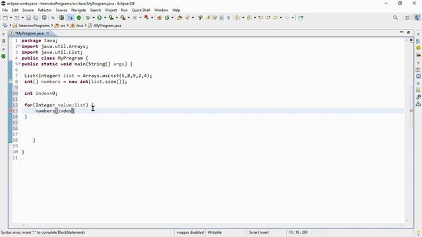Click InterviewPrograms in the breadcrumb

[x=34, y=26]
